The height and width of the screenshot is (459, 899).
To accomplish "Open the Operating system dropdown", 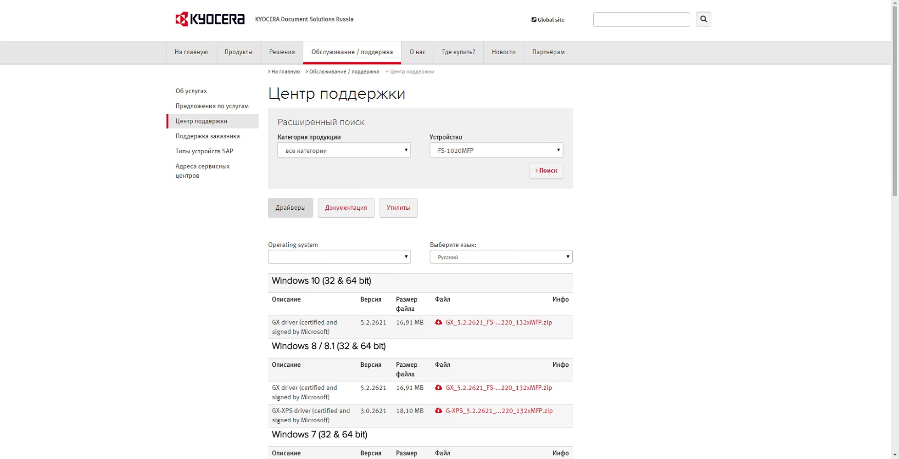I will click(x=339, y=257).
